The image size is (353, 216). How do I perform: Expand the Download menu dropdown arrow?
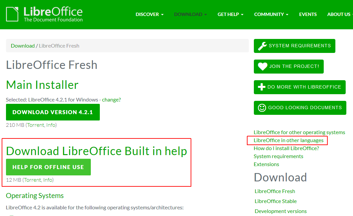pyautogui.click(x=206, y=15)
